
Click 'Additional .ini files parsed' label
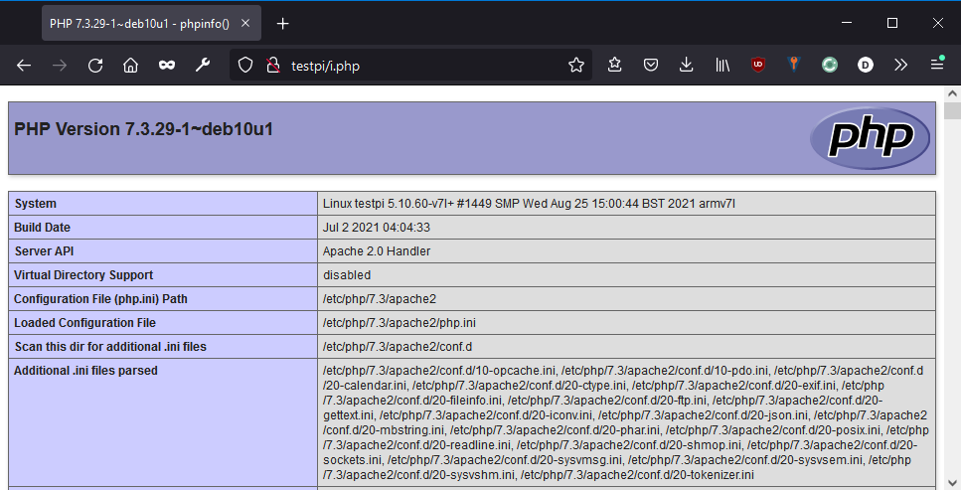85,371
